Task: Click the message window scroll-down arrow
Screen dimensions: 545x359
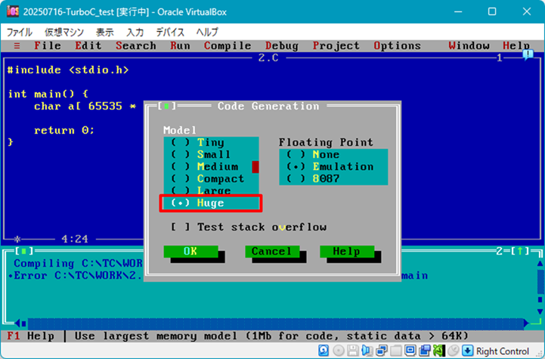Action: click(x=540, y=311)
